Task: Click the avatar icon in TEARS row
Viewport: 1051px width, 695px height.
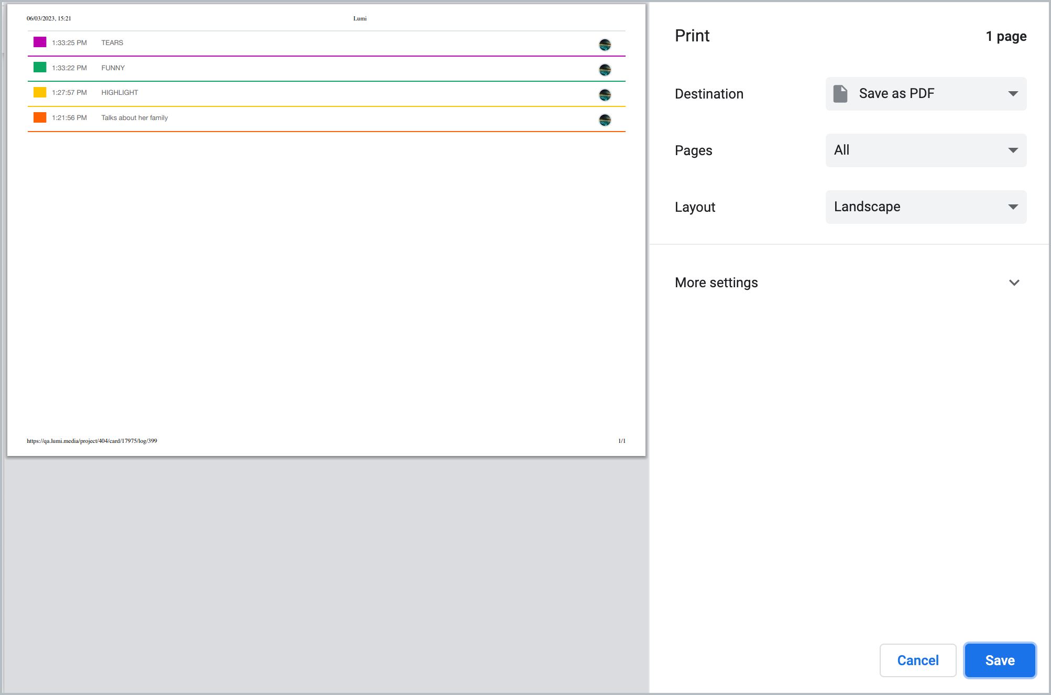Action: 605,45
